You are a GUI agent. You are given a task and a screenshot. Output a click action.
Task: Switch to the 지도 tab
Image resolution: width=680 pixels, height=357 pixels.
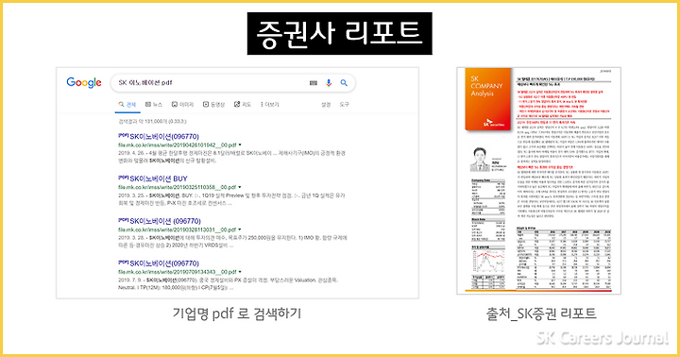243,105
